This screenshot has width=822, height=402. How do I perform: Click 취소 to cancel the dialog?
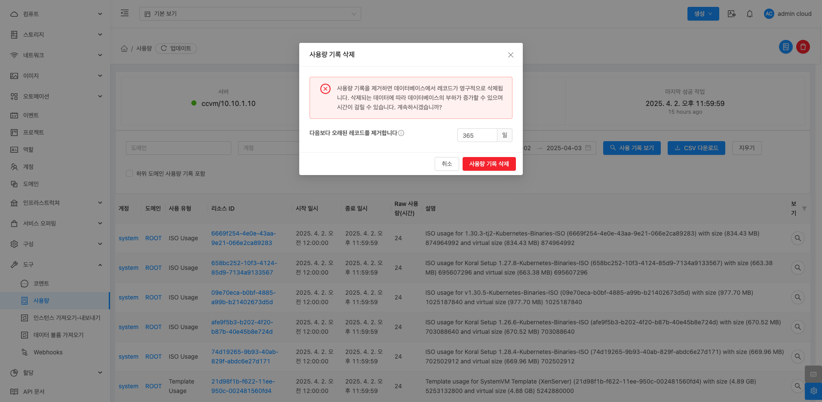pos(447,164)
